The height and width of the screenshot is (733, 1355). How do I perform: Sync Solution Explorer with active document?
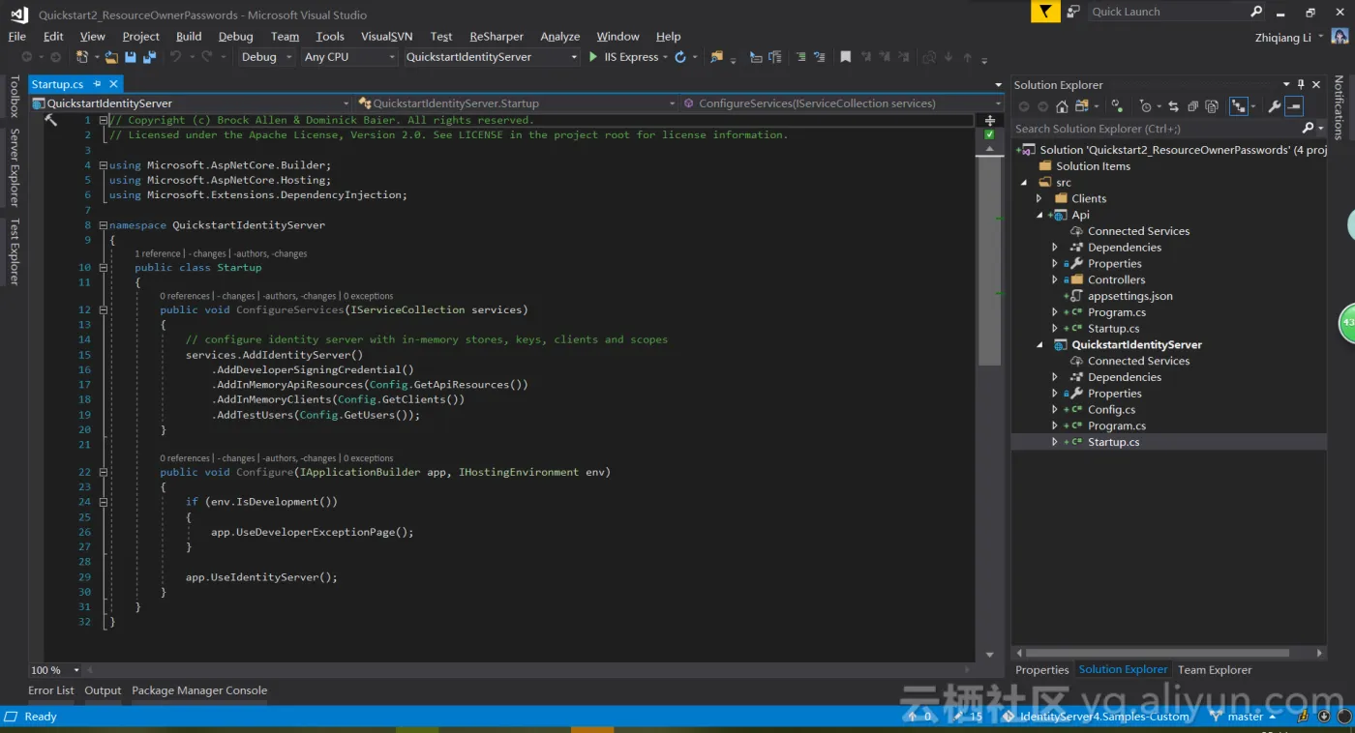1173,106
